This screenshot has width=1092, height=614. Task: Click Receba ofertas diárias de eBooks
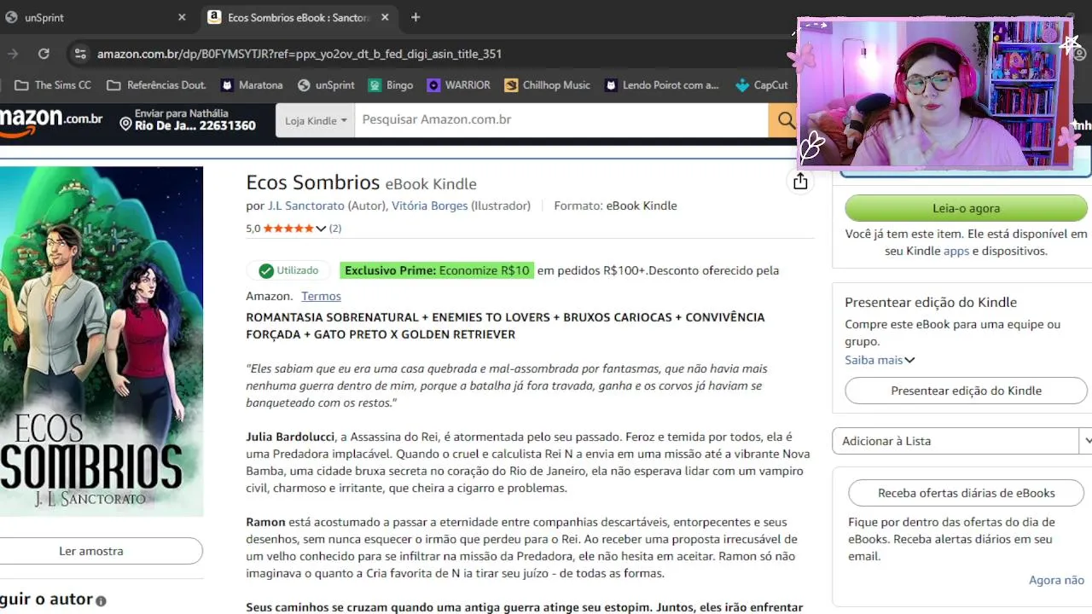click(966, 493)
